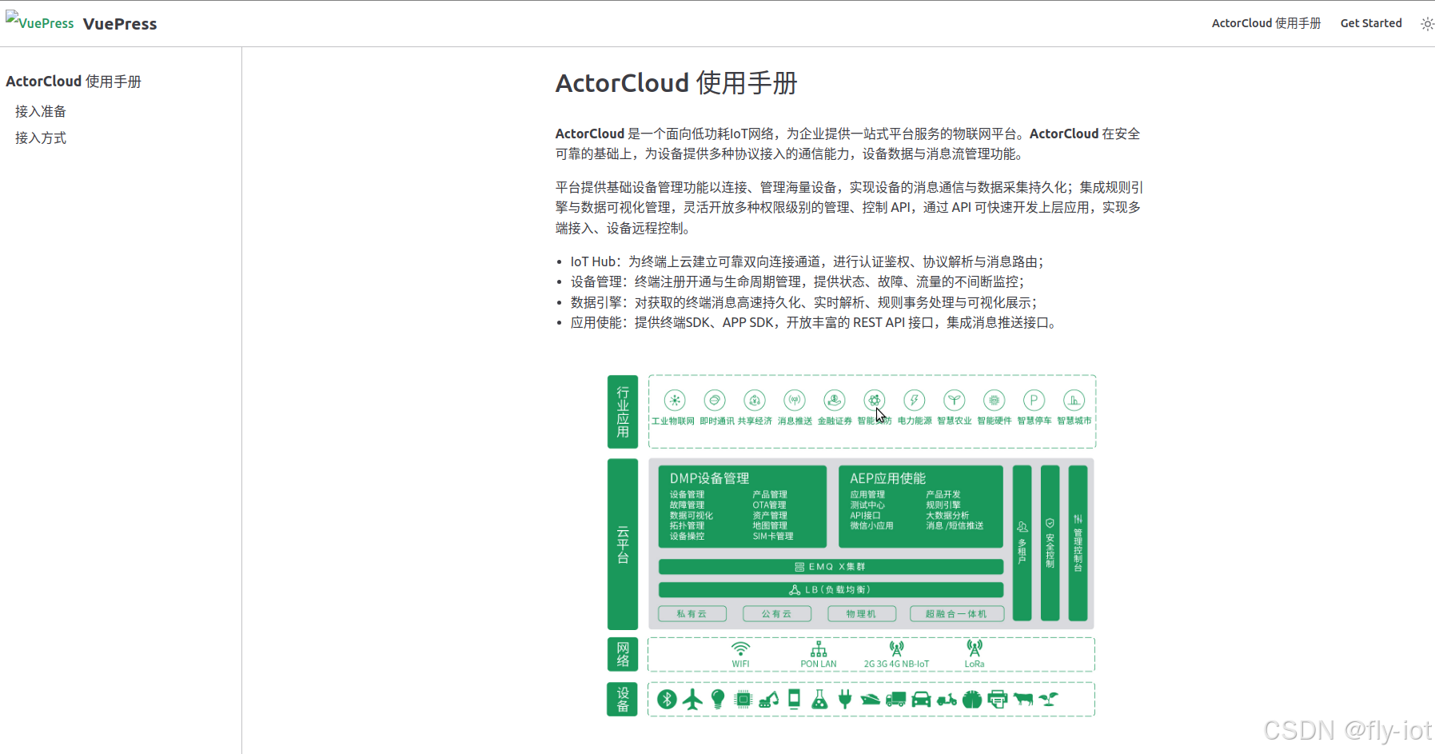Viewport: 1435px width, 754px height.
Task: Click the 电力能源 lightning bolt icon
Action: [x=915, y=400]
